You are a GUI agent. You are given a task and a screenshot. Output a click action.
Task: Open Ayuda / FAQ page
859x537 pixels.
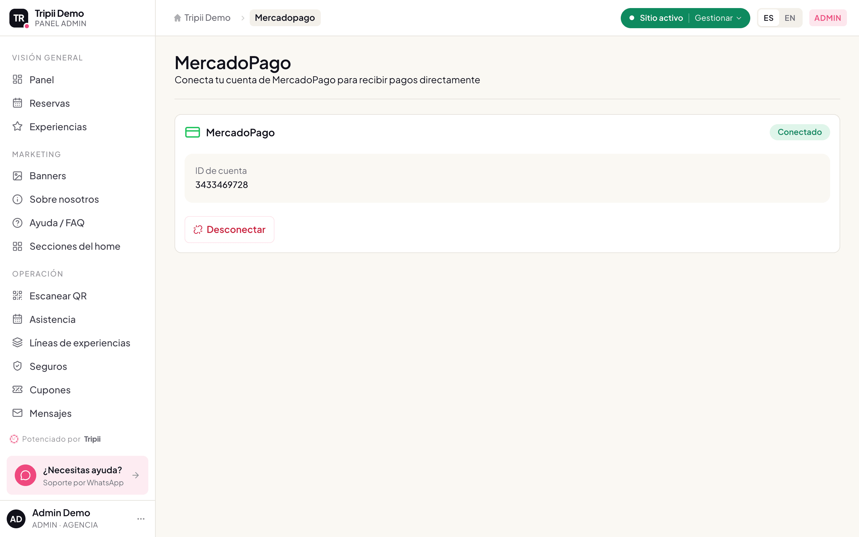(78, 223)
